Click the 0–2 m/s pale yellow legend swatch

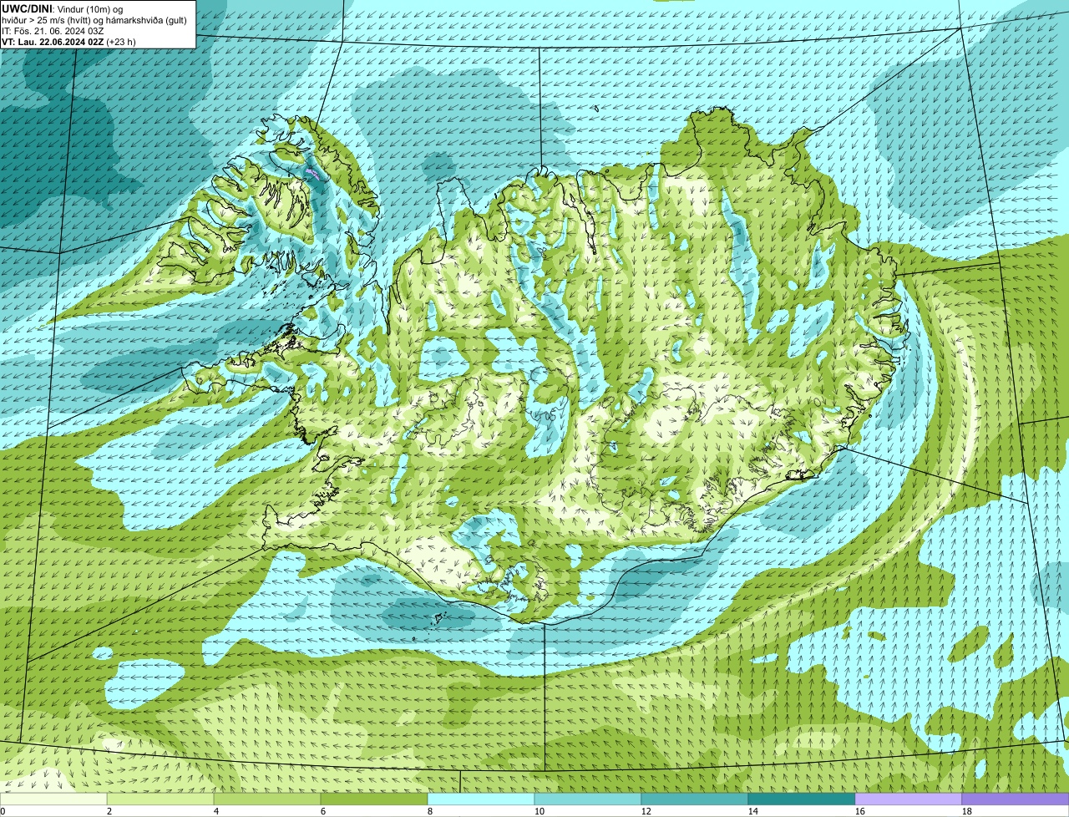click(x=53, y=799)
